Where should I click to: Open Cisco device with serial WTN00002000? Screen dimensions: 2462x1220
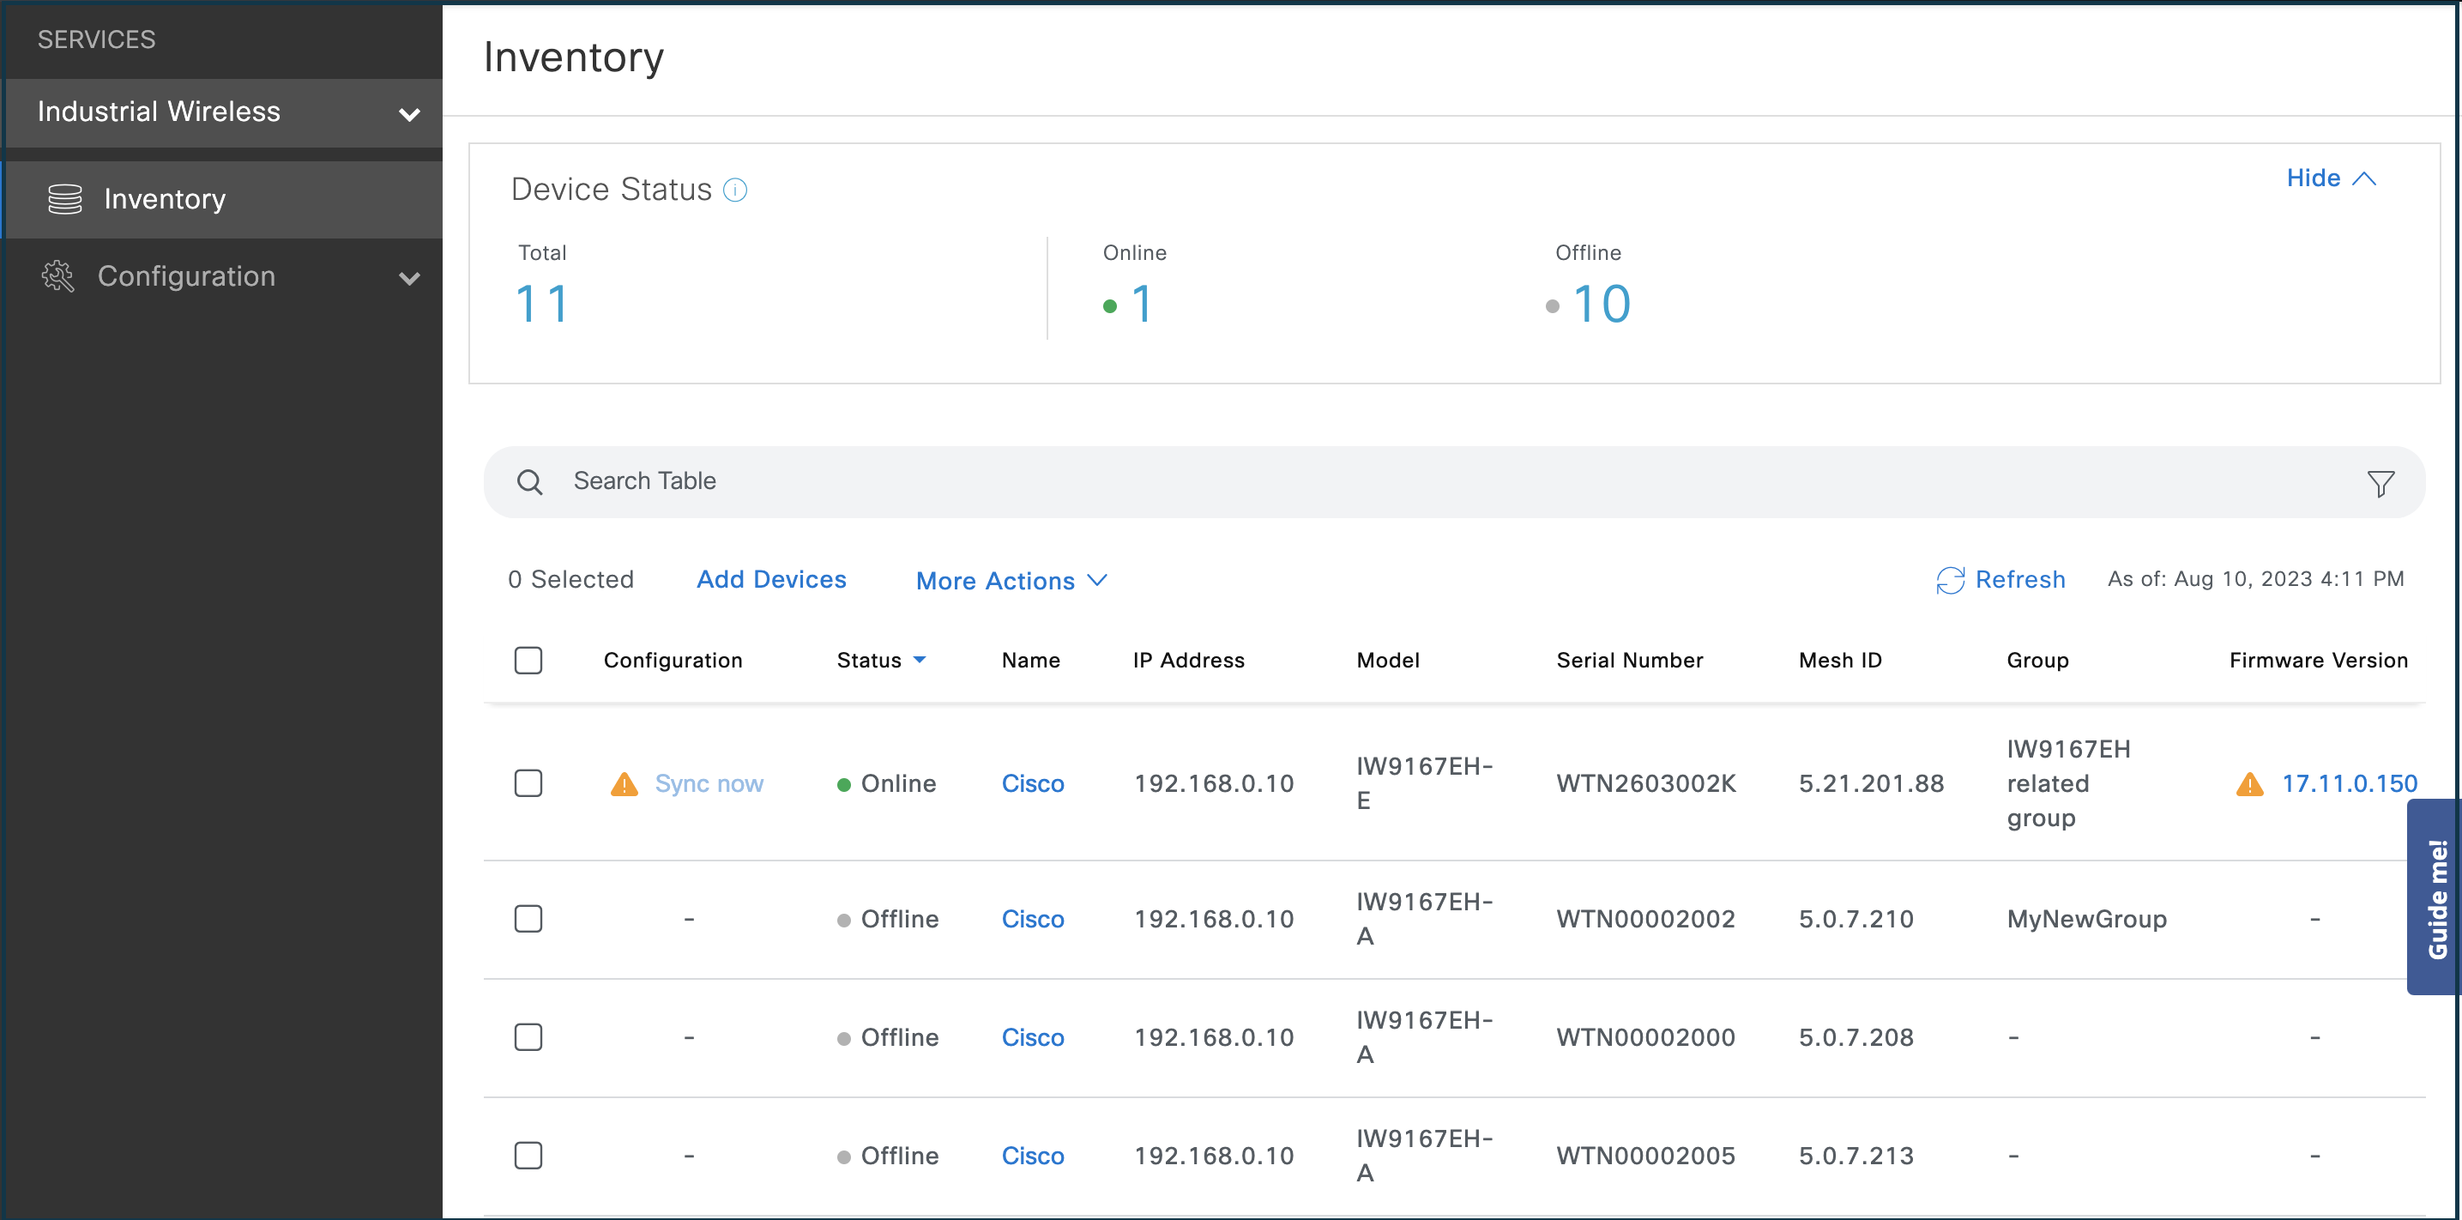click(1032, 1037)
